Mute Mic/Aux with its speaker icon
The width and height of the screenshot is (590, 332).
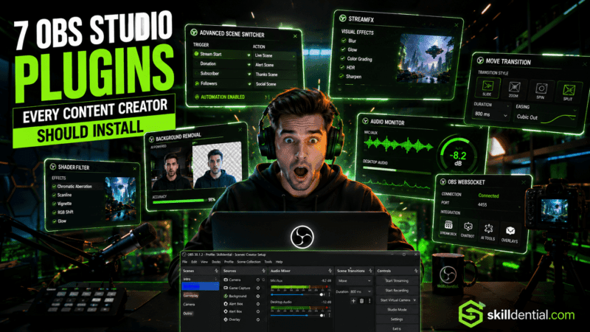(322, 294)
